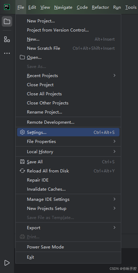Image resolution: width=138 pixels, height=273 pixels.
Task: Expand the Export submenu arrow
Action: coord(114,227)
